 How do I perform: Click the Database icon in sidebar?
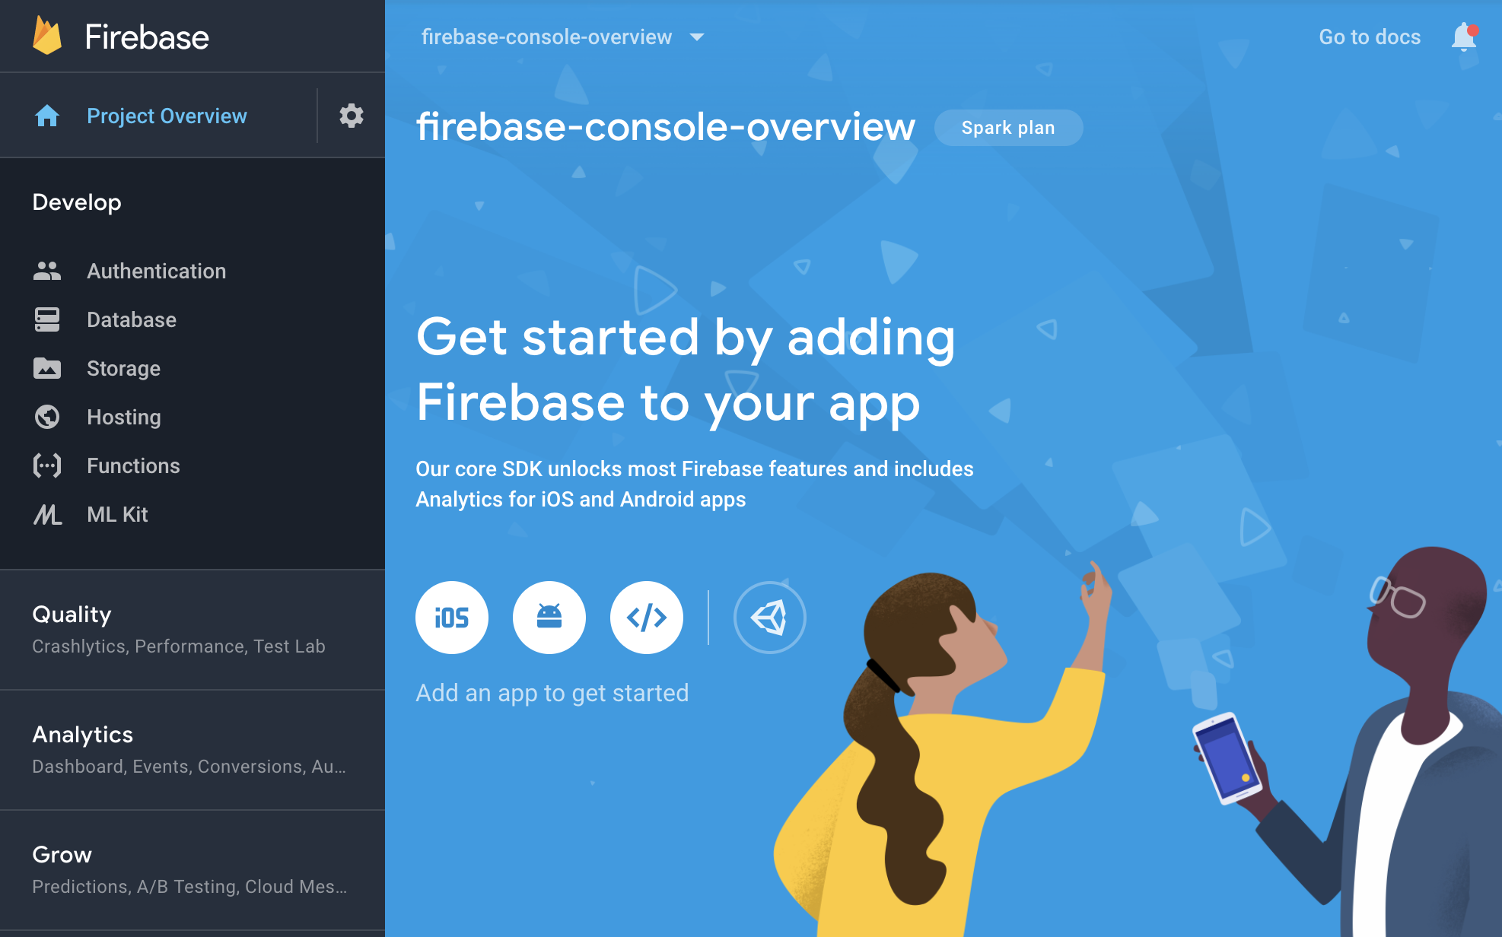point(46,319)
